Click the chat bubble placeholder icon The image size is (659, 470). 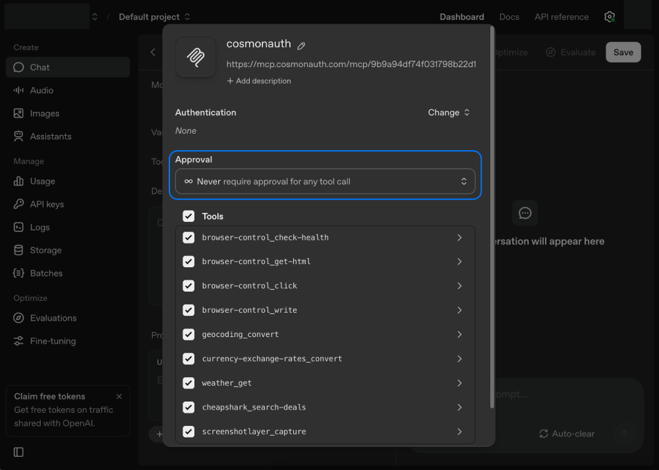coord(525,213)
